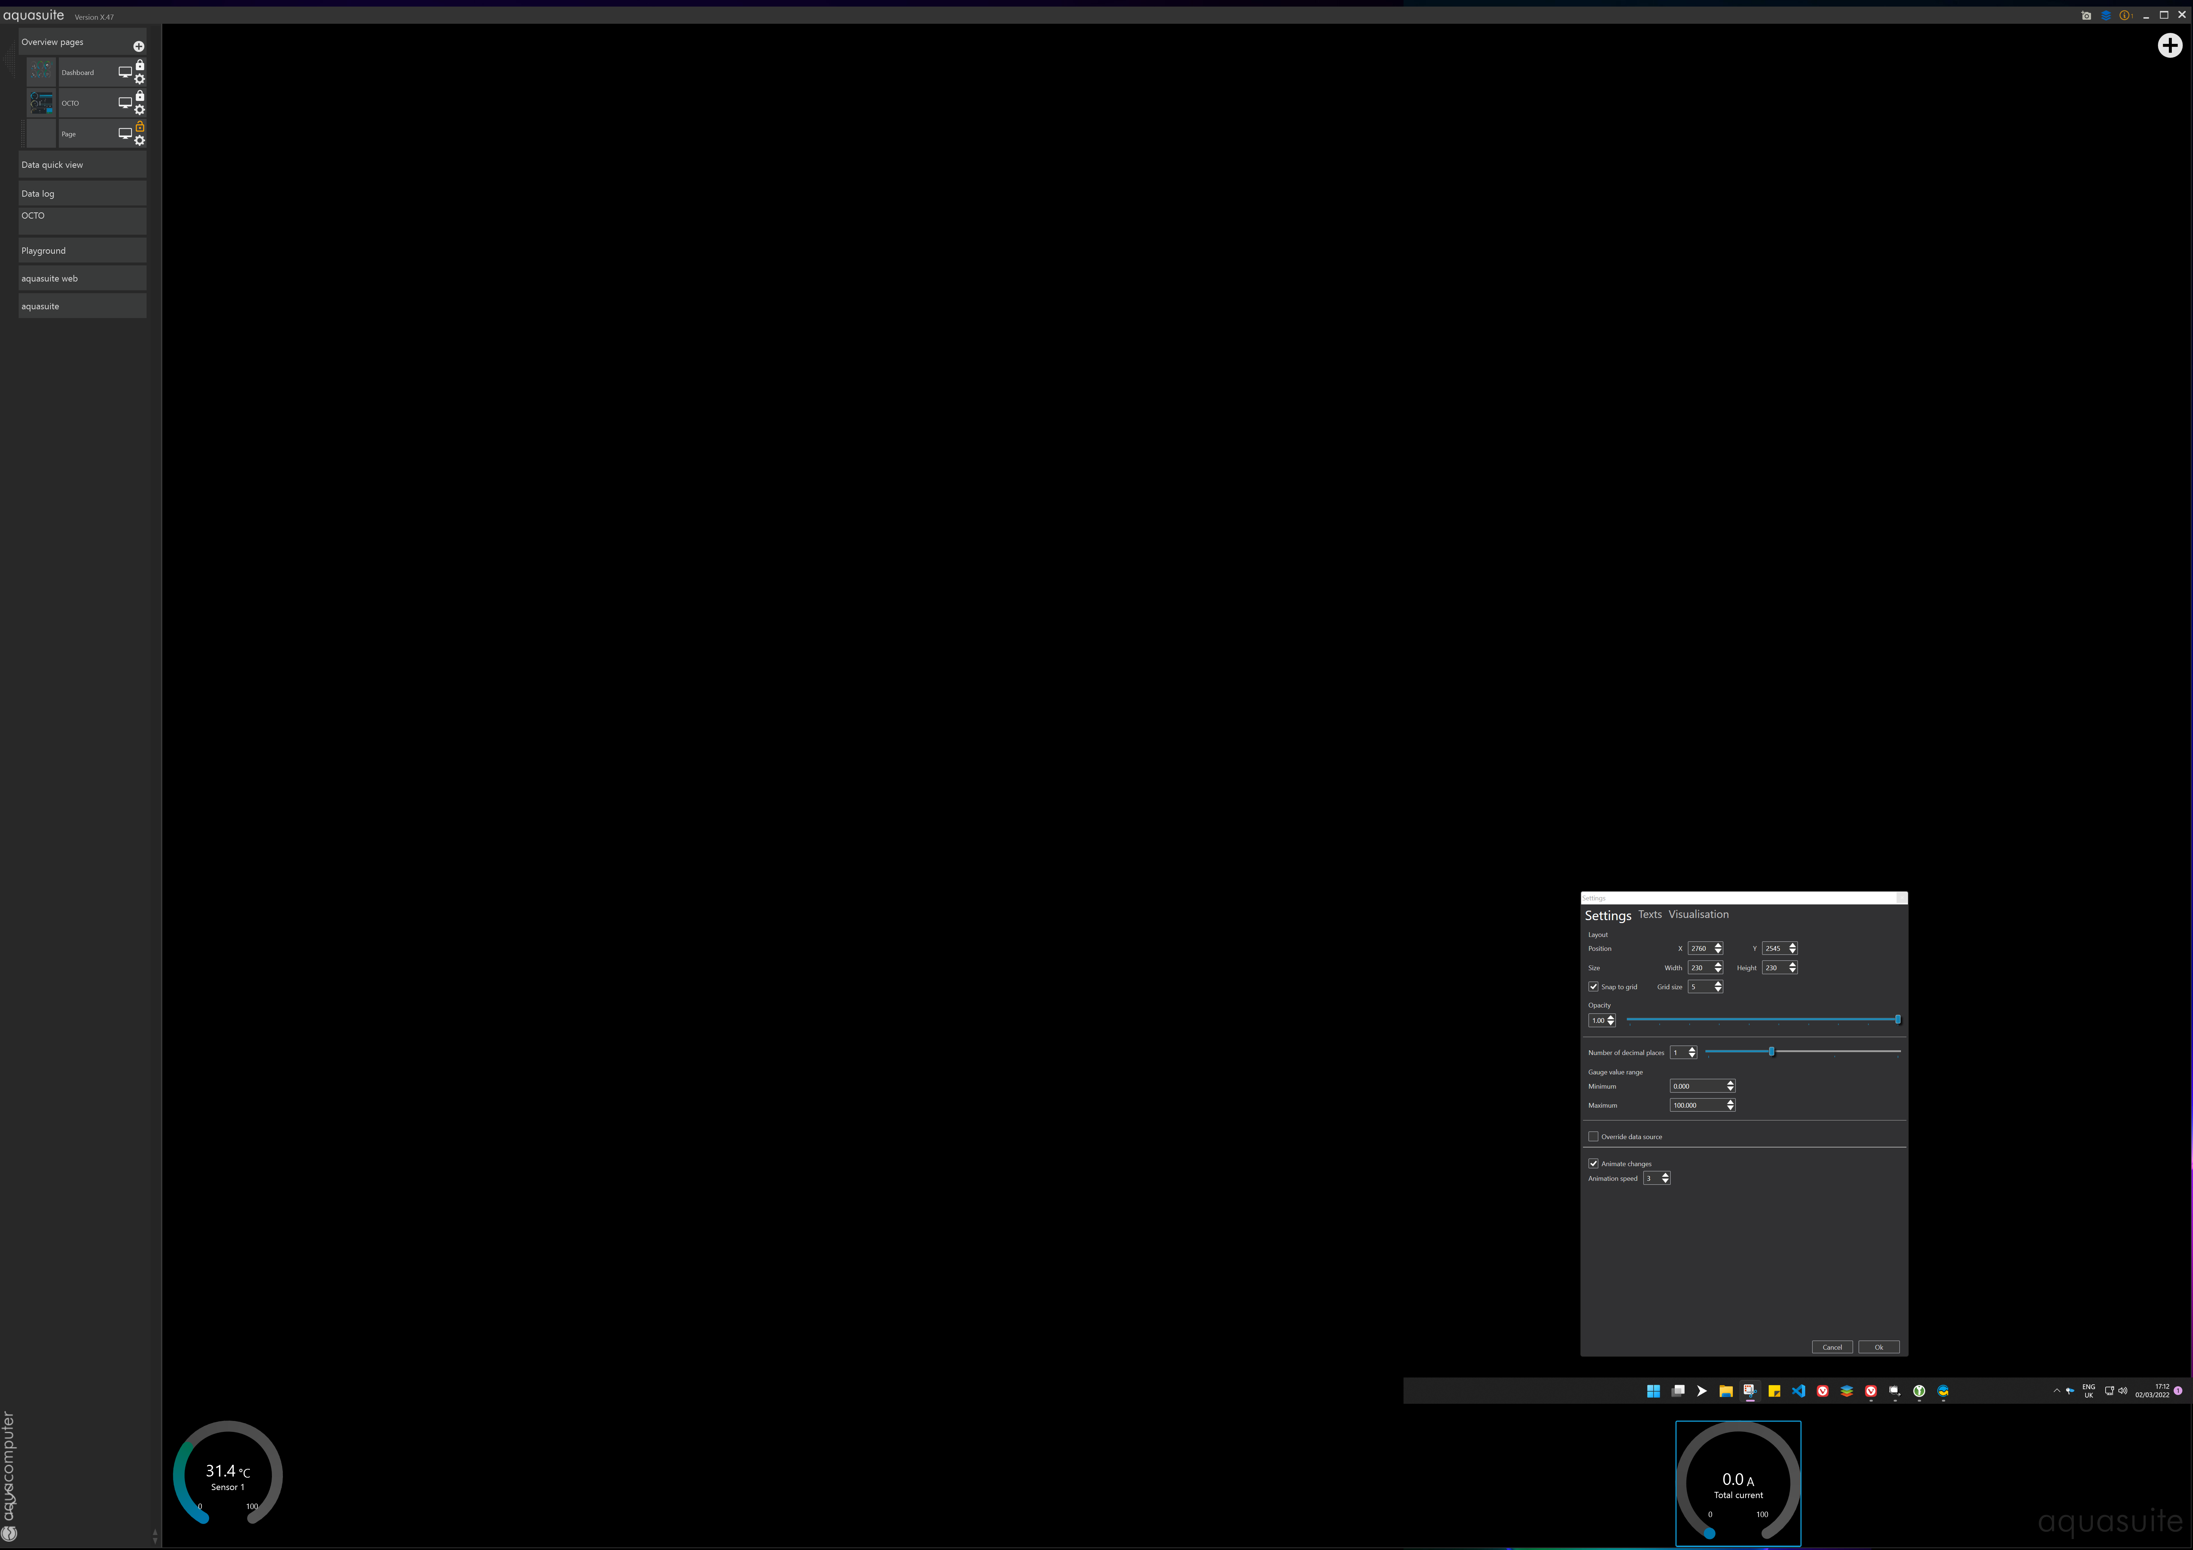
Task: Open settings gear for OCTO overview page
Action: 140,110
